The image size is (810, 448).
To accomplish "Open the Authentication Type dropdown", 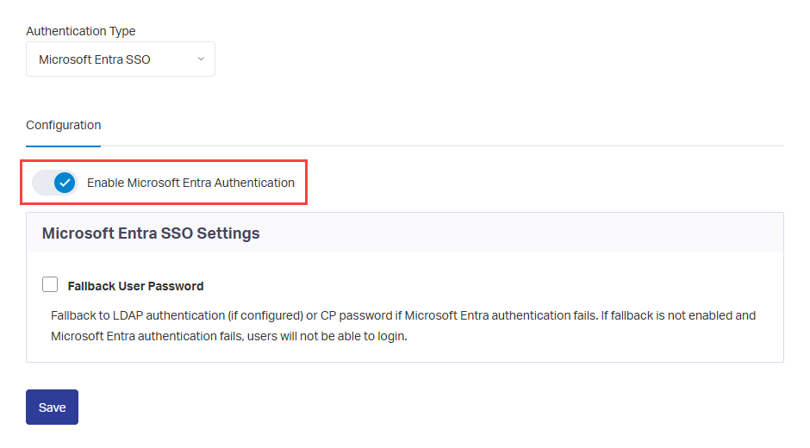I will tap(121, 59).
